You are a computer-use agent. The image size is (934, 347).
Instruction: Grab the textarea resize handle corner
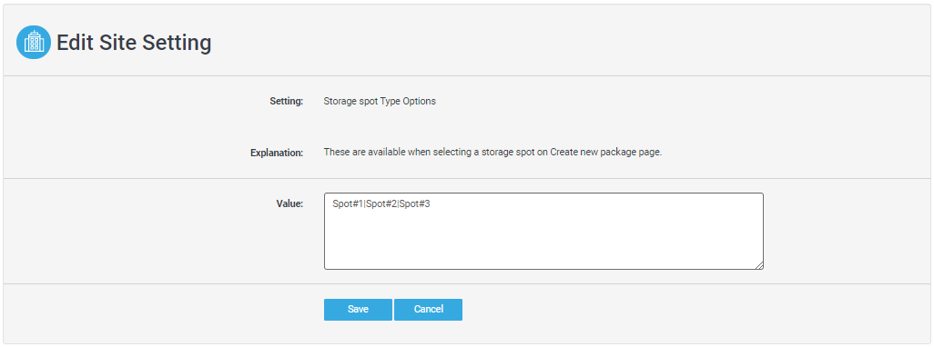pyautogui.click(x=759, y=265)
